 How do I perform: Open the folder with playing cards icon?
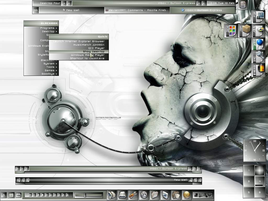[176, 195]
